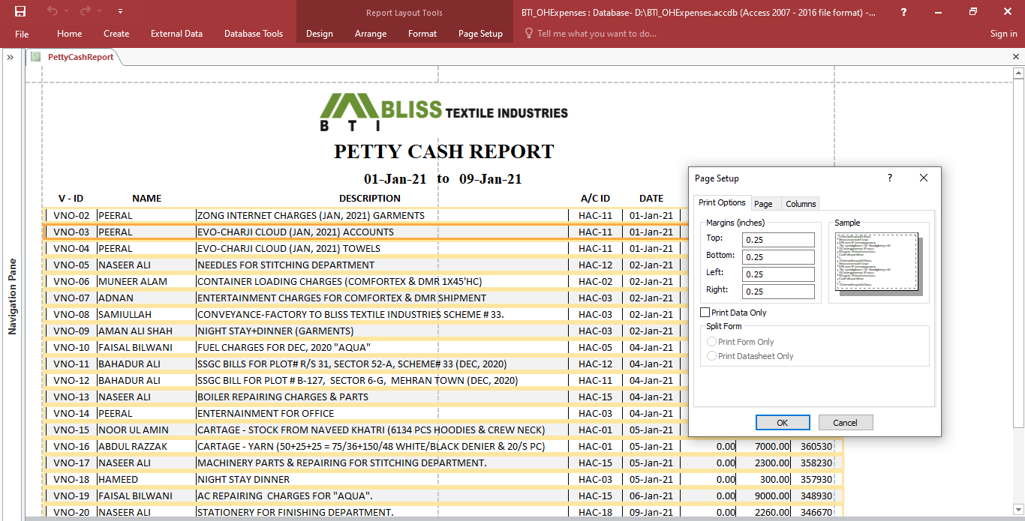The height and width of the screenshot is (521, 1025).
Task: Click the VNO-20 cell
Action: (71, 513)
